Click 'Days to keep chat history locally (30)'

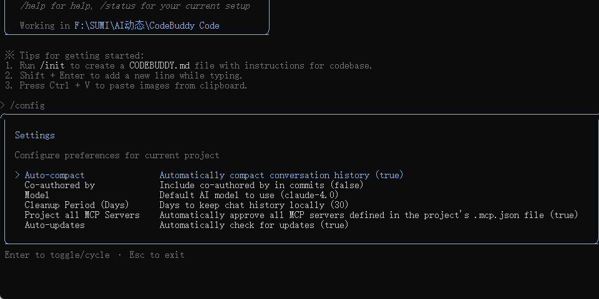coord(254,205)
